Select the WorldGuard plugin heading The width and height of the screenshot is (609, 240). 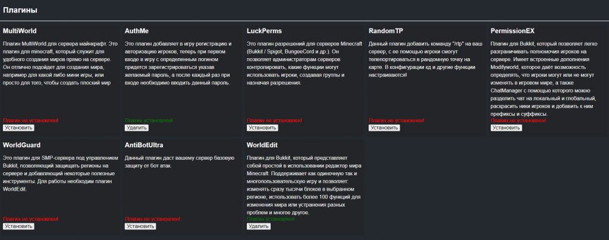tap(21, 145)
